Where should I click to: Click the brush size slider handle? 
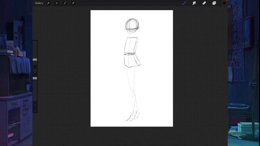click(35, 60)
